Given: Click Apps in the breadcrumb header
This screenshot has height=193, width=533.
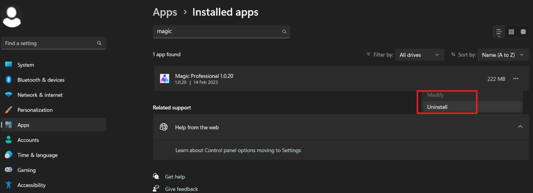Looking at the screenshot, I should point(165,12).
